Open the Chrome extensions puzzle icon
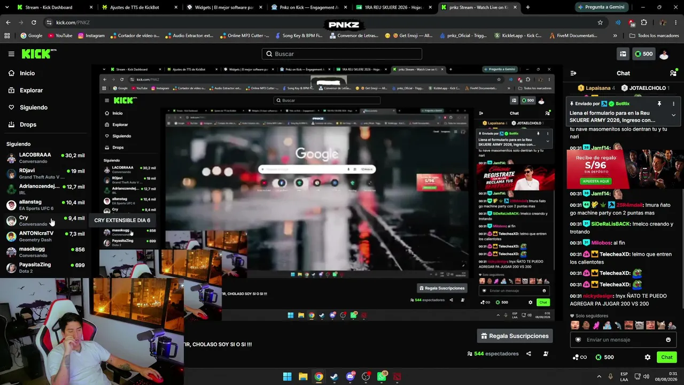This screenshot has height=385, width=684. tap(644, 22)
